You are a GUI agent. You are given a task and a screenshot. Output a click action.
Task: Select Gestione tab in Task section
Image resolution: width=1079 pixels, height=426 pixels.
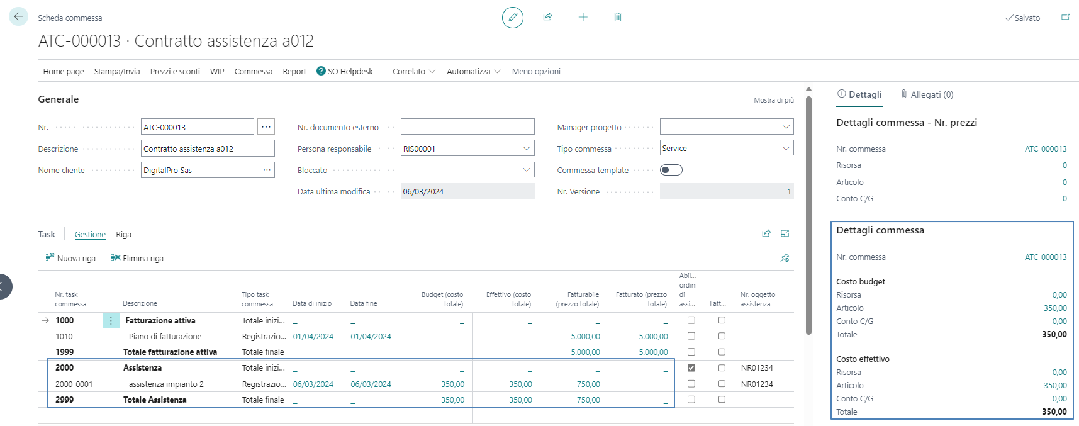pos(90,234)
